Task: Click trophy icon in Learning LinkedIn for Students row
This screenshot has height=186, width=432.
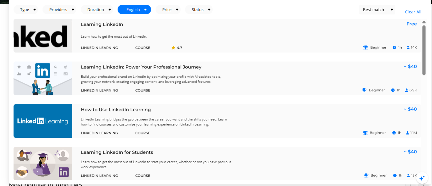Action: point(366,176)
